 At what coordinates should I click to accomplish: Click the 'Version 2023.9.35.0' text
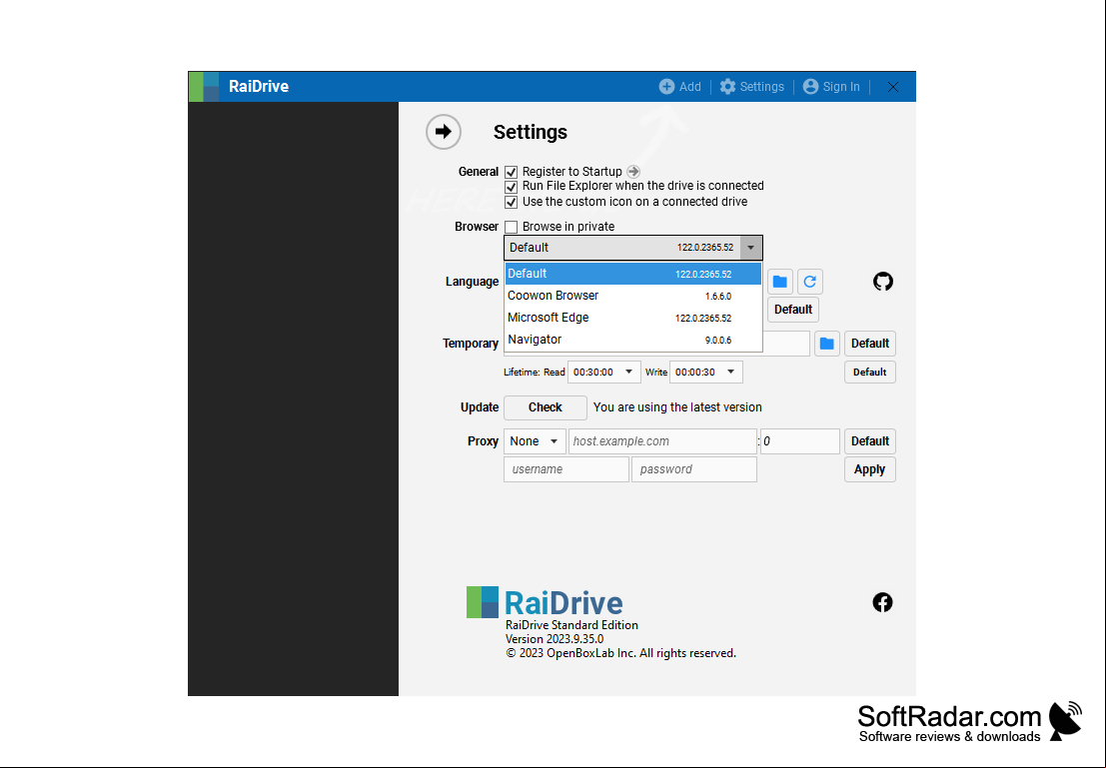tap(554, 639)
